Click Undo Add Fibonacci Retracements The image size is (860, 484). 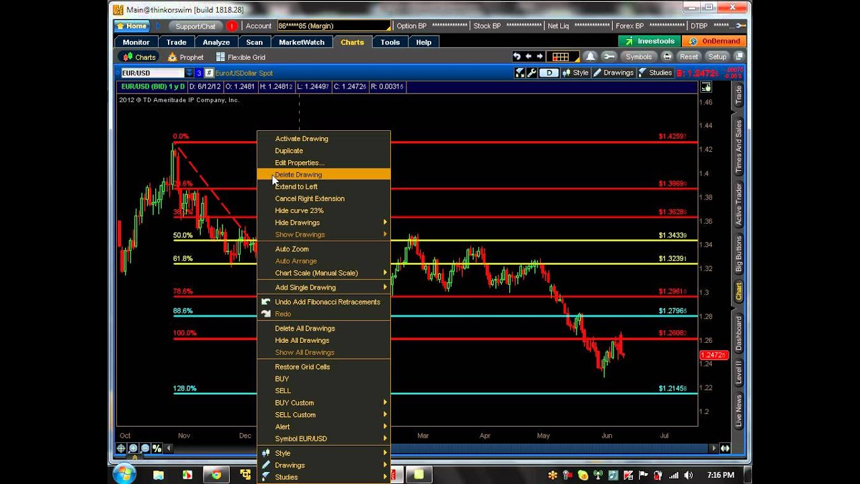point(323,302)
